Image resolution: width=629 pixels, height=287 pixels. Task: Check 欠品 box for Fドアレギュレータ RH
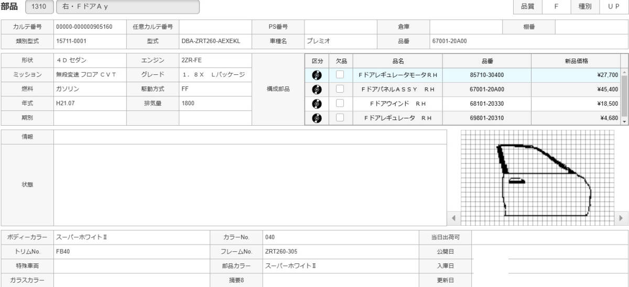340,118
